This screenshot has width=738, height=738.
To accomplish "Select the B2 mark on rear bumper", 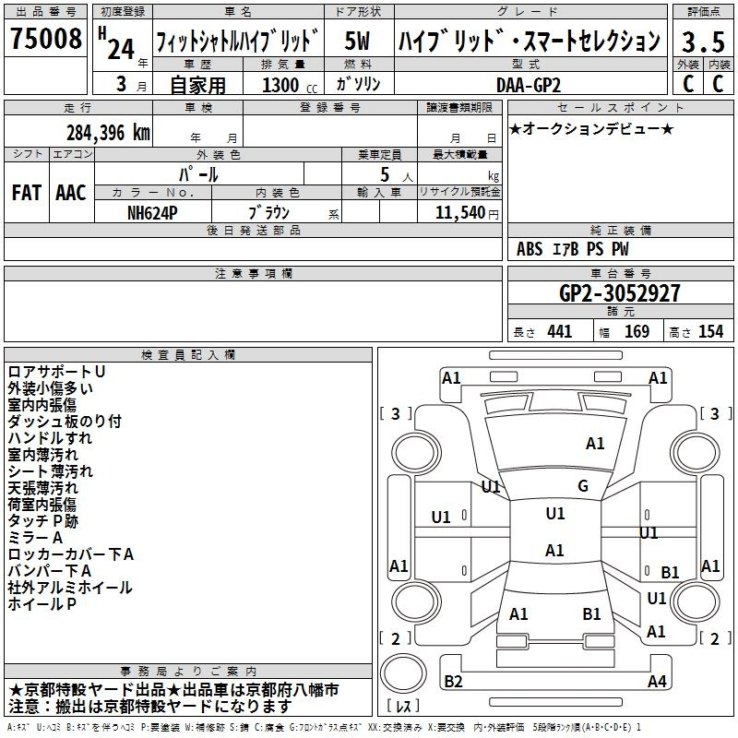I will point(453,681).
